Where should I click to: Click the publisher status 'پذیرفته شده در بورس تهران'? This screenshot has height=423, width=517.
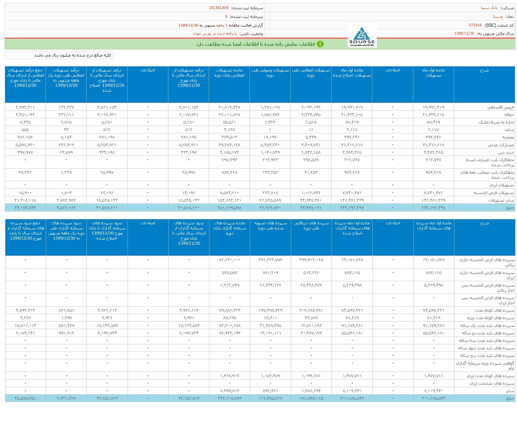point(215,34)
